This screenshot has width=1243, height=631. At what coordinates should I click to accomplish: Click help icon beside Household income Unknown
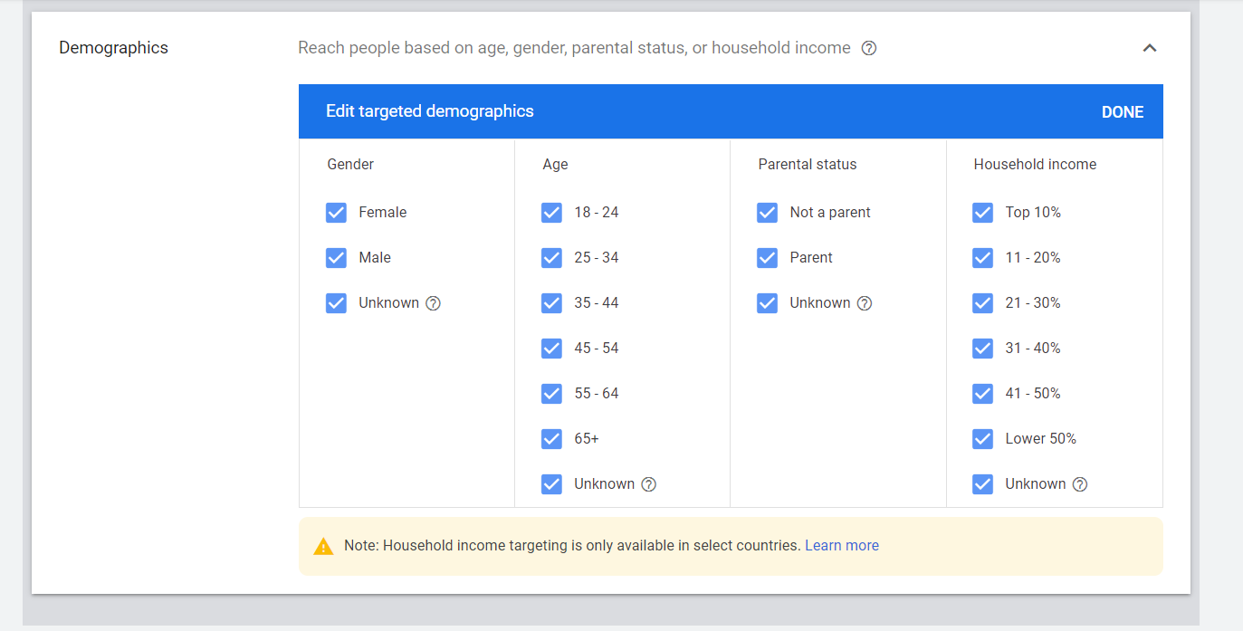1080,484
